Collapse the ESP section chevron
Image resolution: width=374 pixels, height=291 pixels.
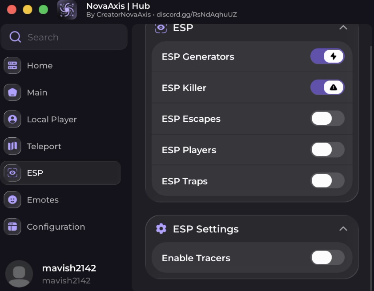[343, 28]
